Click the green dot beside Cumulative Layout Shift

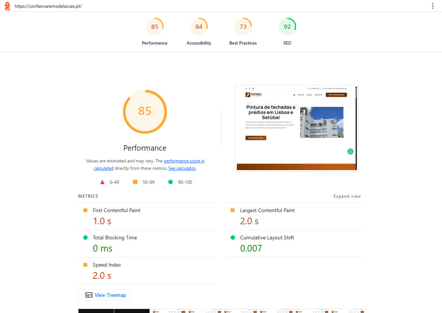pyautogui.click(x=233, y=238)
